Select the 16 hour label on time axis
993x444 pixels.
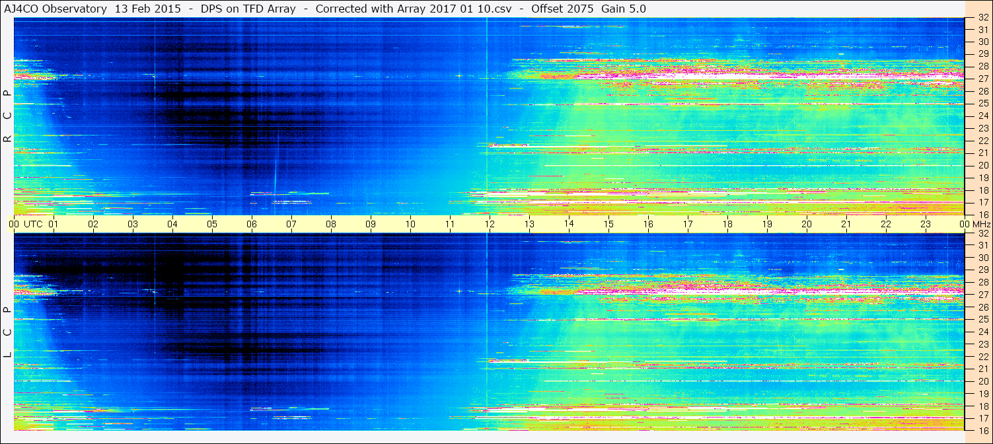(x=648, y=224)
